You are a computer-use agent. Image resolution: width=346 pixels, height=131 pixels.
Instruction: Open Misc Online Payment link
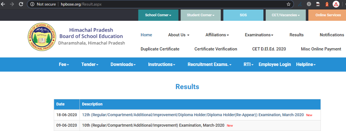321,49
